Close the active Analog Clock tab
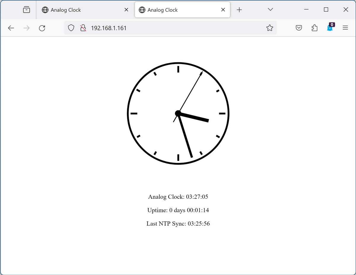This screenshot has width=356, height=275. [223, 10]
